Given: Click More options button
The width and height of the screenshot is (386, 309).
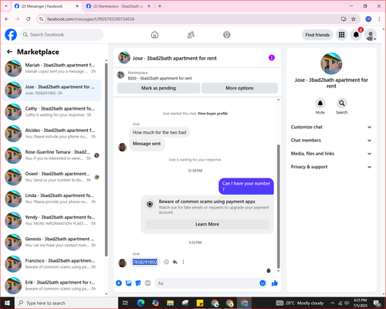Looking at the screenshot, I should coord(239,88).
